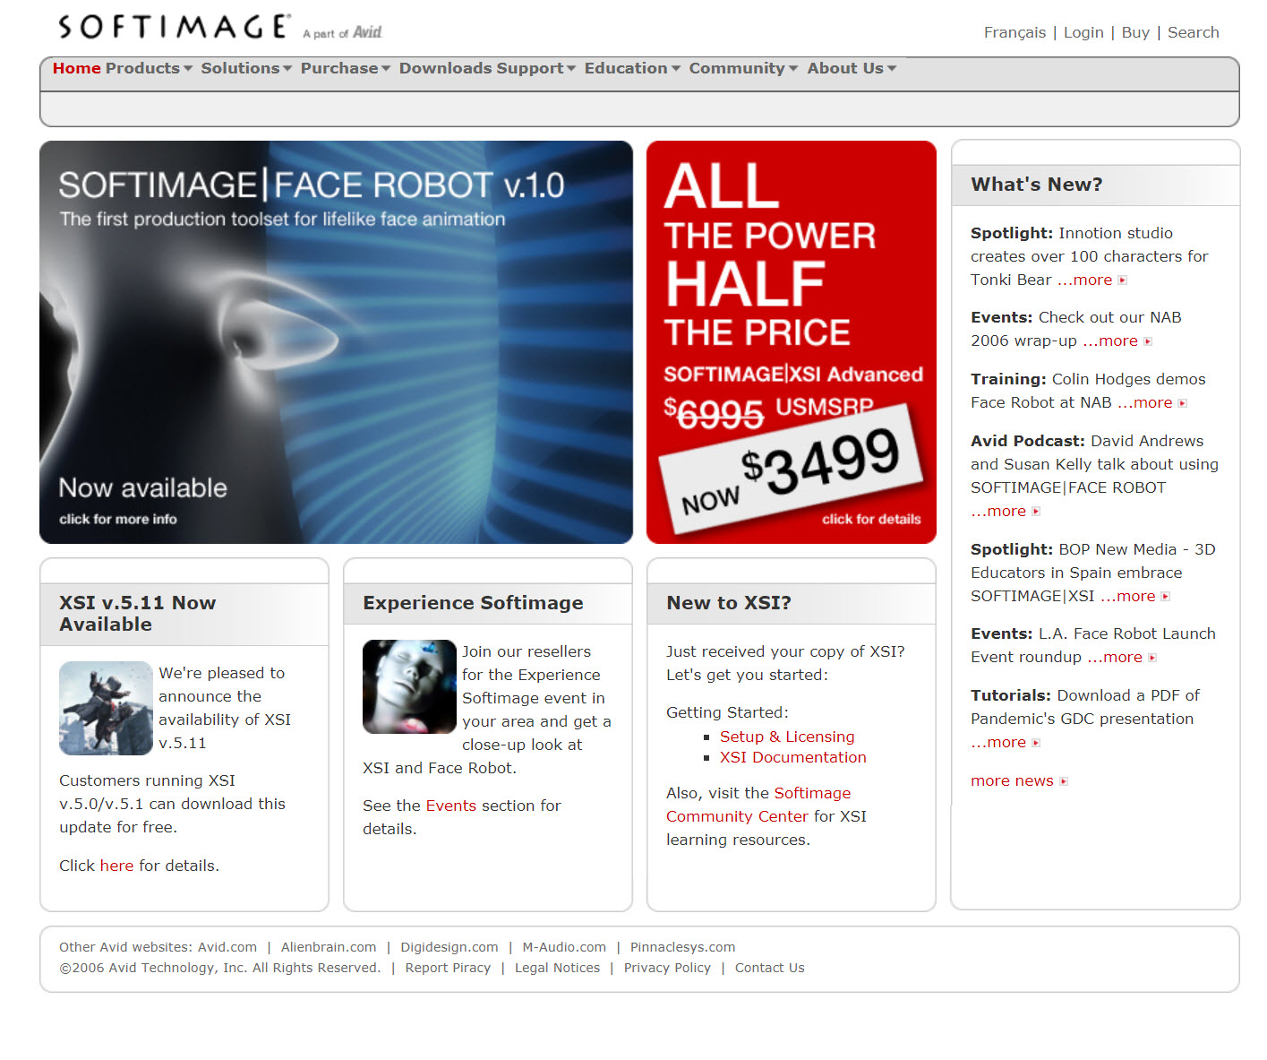Click arrow icon after Tonki Bear more
1267x1060 pixels.
pyautogui.click(x=1122, y=280)
